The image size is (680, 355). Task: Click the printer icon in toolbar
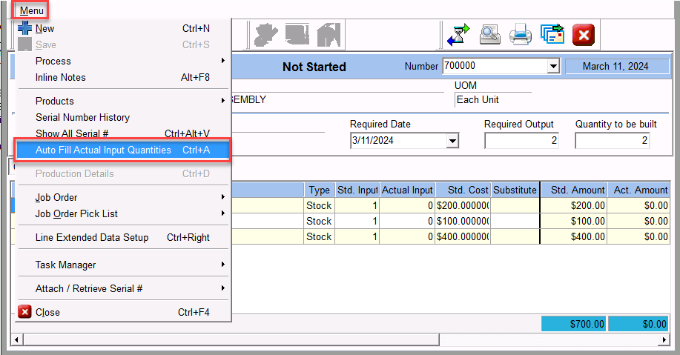520,34
